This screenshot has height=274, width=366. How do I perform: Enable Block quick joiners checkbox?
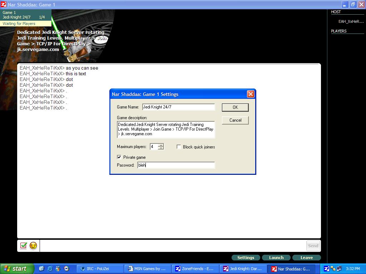[x=179, y=147]
